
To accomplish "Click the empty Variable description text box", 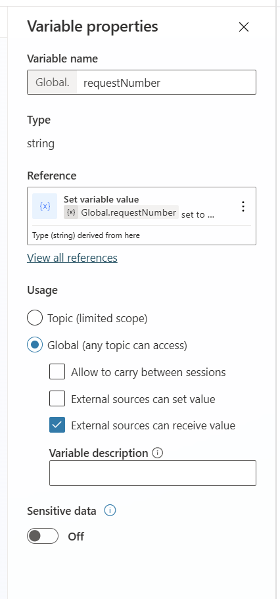I will [152, 473].
